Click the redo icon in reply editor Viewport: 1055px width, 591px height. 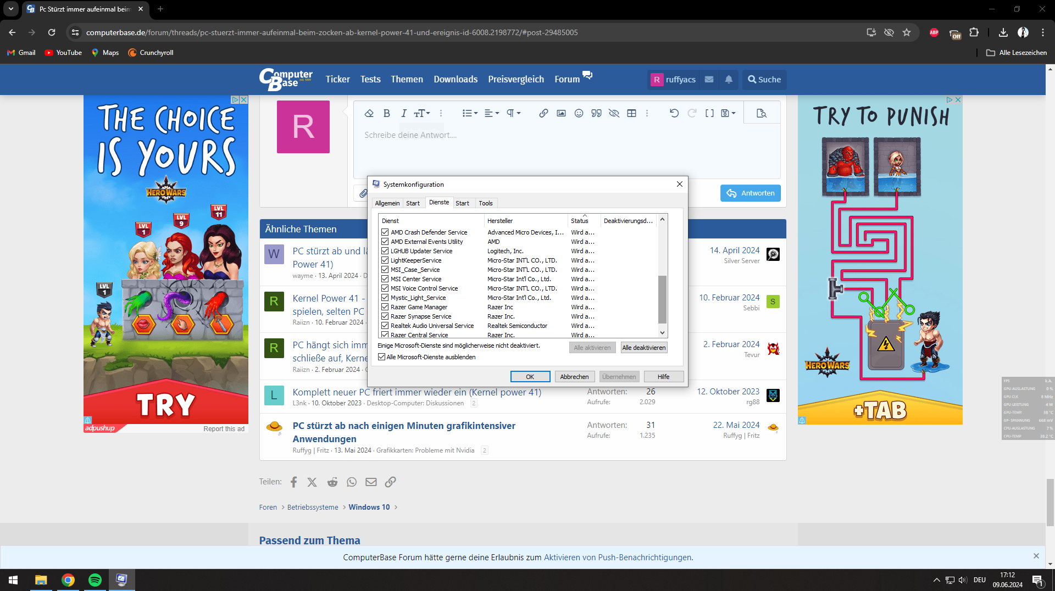pyautogui.click(x=692, y=113)
